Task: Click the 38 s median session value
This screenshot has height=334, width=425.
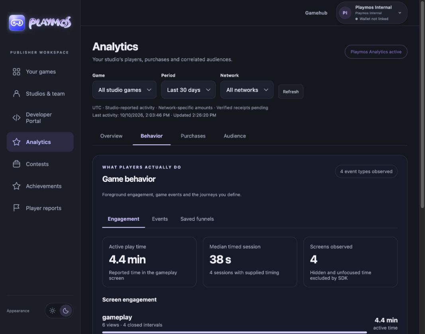Action: tap(220, 259)
